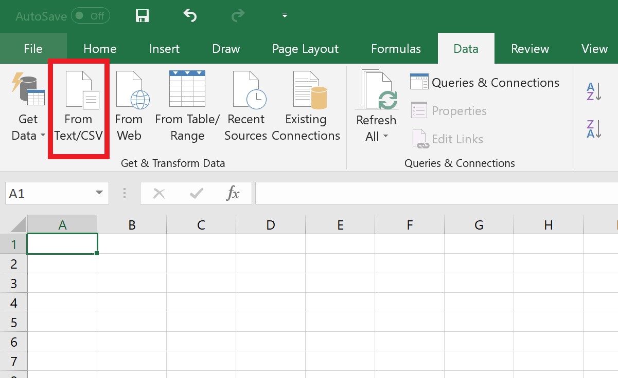Image resolution: width=618 pixels, height=378 pixels.
Task: Open the File menu
Action: 33,48
